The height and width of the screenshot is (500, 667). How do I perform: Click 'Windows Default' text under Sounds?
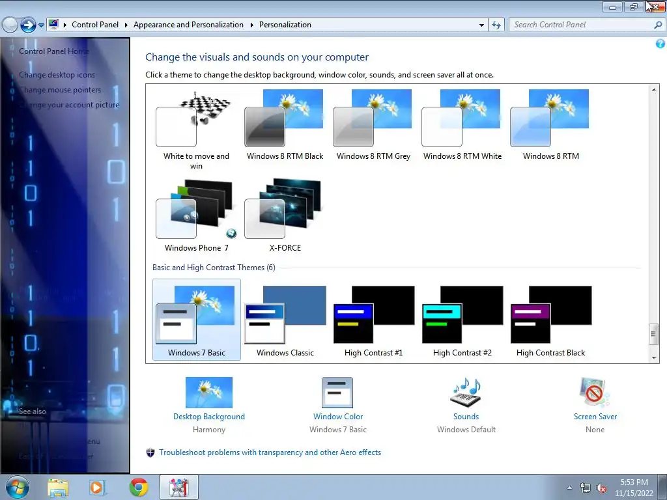point(466,430)
